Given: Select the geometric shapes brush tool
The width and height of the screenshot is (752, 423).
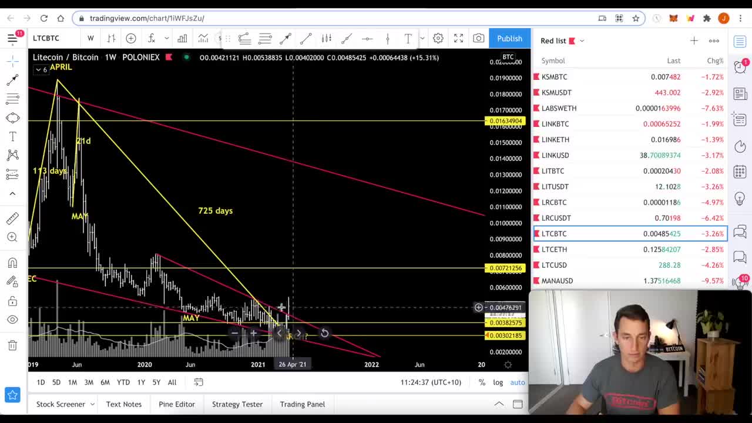Looking at the screenshot, I should click(12, 117).
